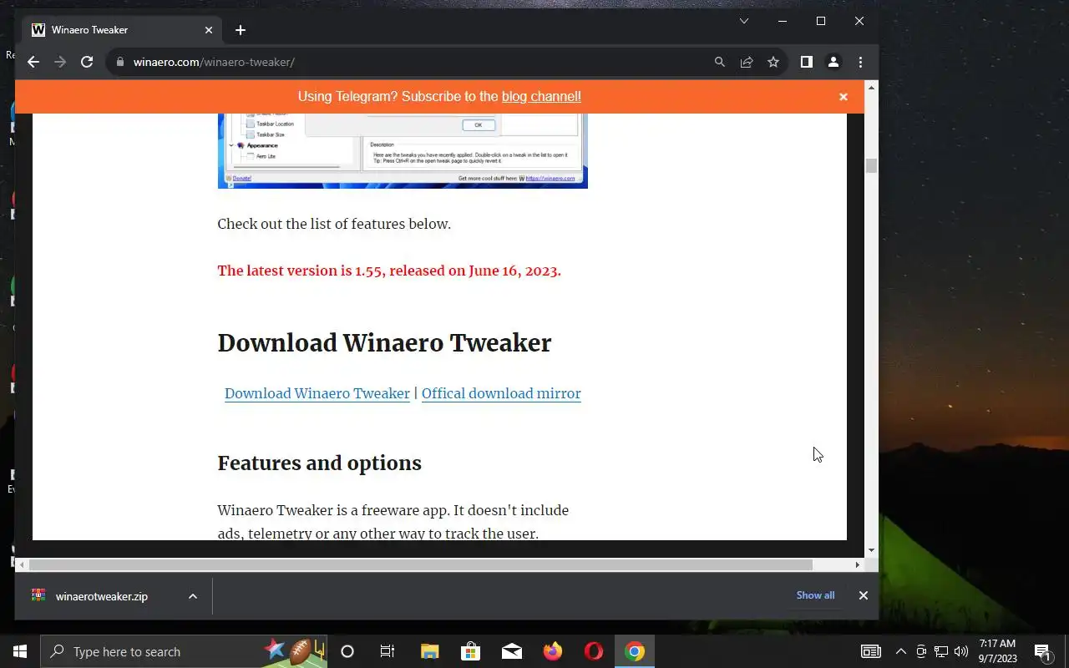Viewport: 1069px width, 668px height.
Task: Click the scroll up arrow
Action: click(x=871, y=87)
